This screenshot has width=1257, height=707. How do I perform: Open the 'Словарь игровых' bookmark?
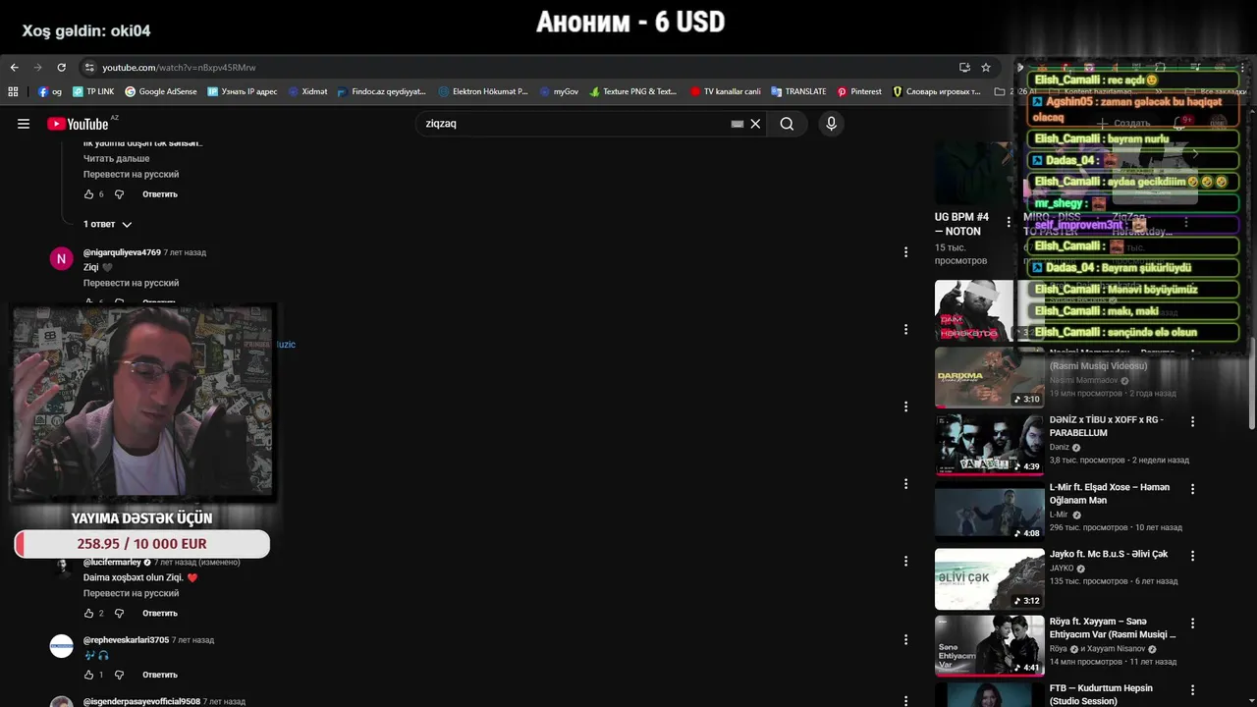(937, 91)
